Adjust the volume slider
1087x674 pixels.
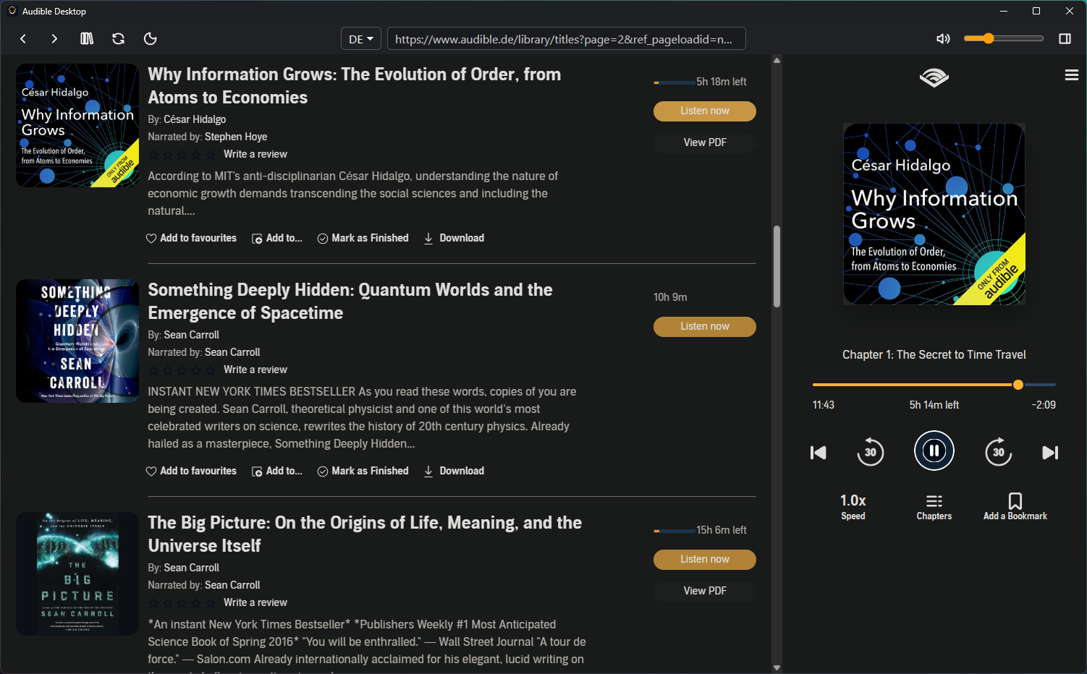pyautogui.click(x=1003, y=38)
